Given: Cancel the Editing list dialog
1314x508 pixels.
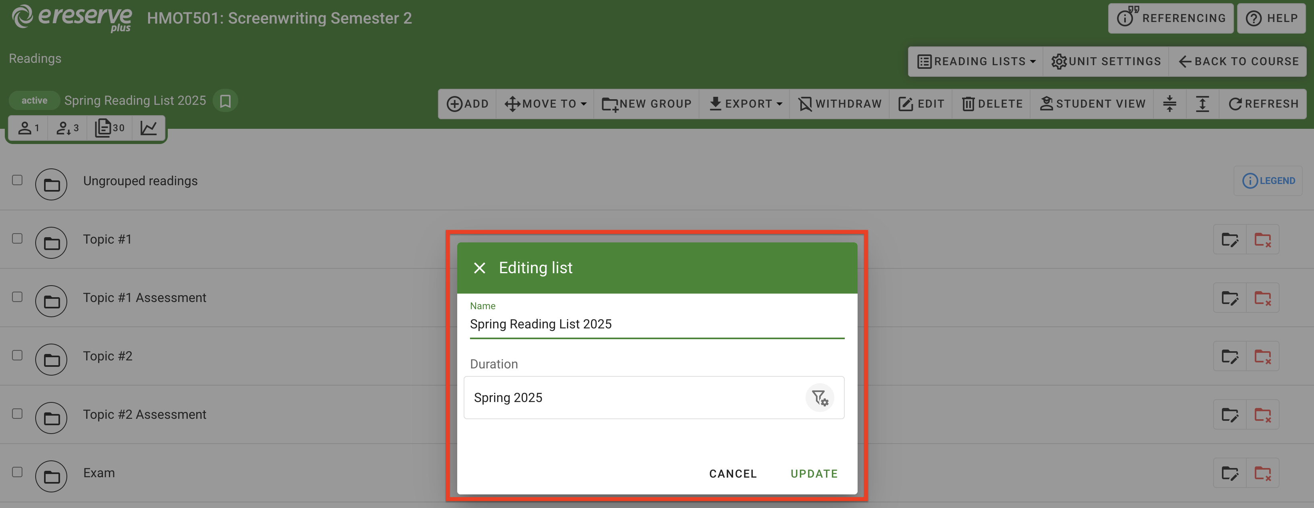Looking at the screenshot, I should point(733,473).
